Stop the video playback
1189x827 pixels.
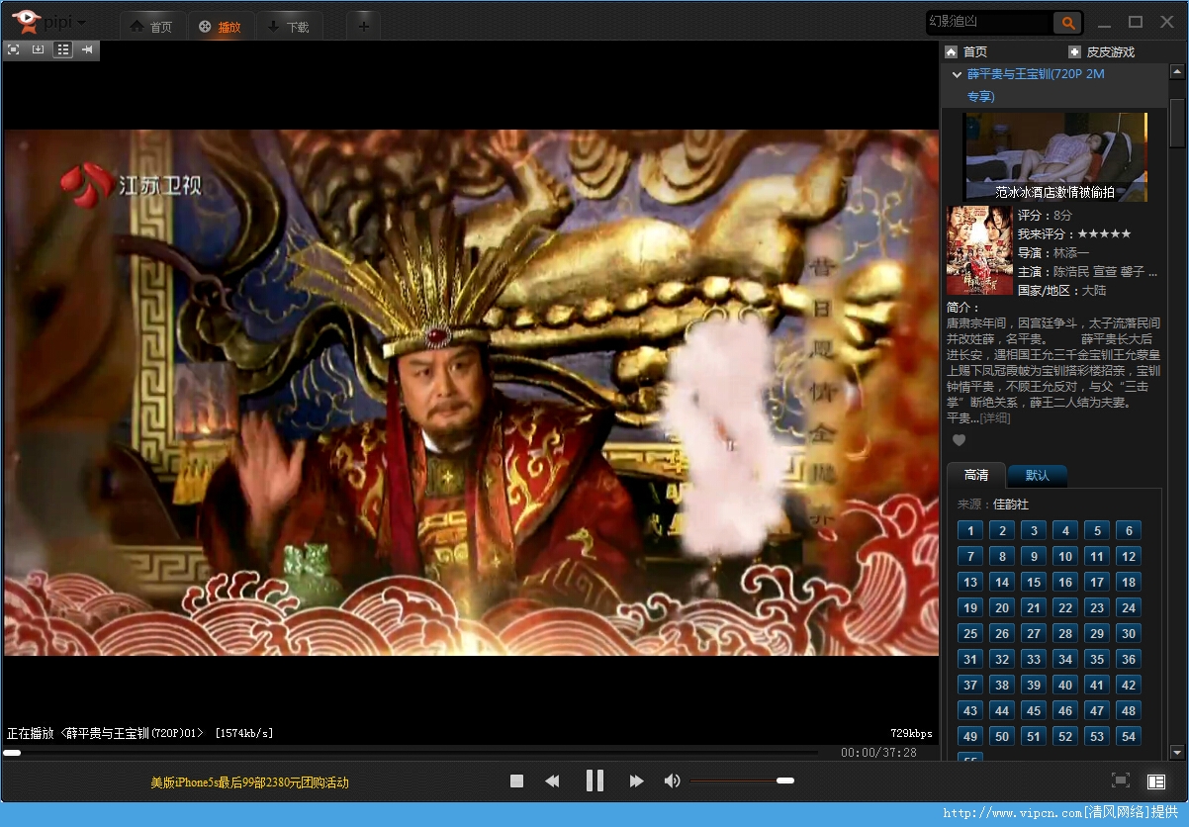pyautogui.click(x=516, y=781)
